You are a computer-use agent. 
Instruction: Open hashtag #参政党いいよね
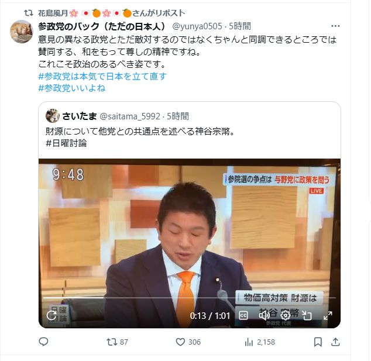point(72,88)
